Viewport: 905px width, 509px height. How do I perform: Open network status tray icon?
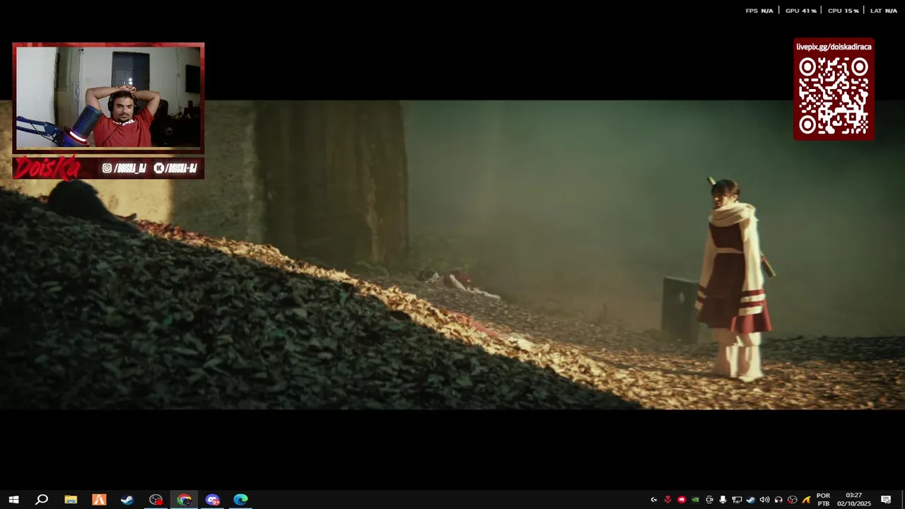[x=737, y=500]
